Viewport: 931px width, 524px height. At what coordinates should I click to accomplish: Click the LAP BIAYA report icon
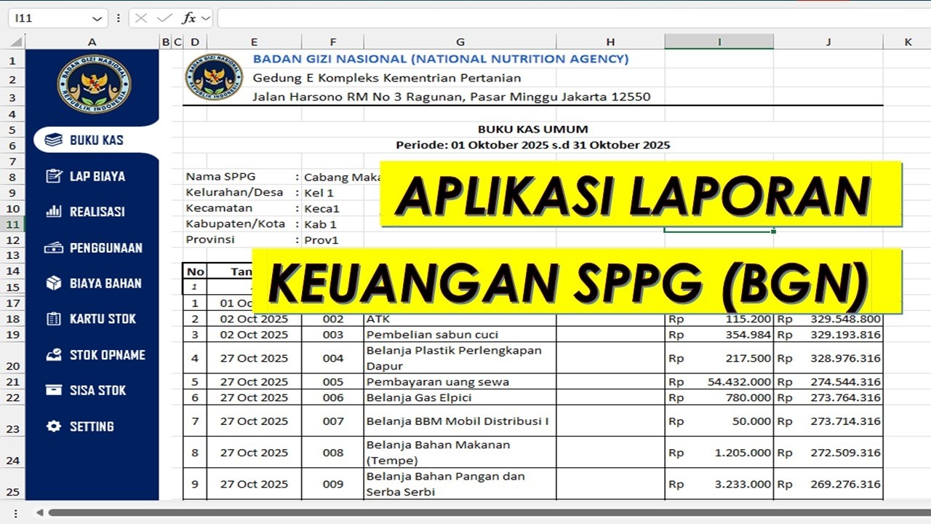tap(53, 175)
